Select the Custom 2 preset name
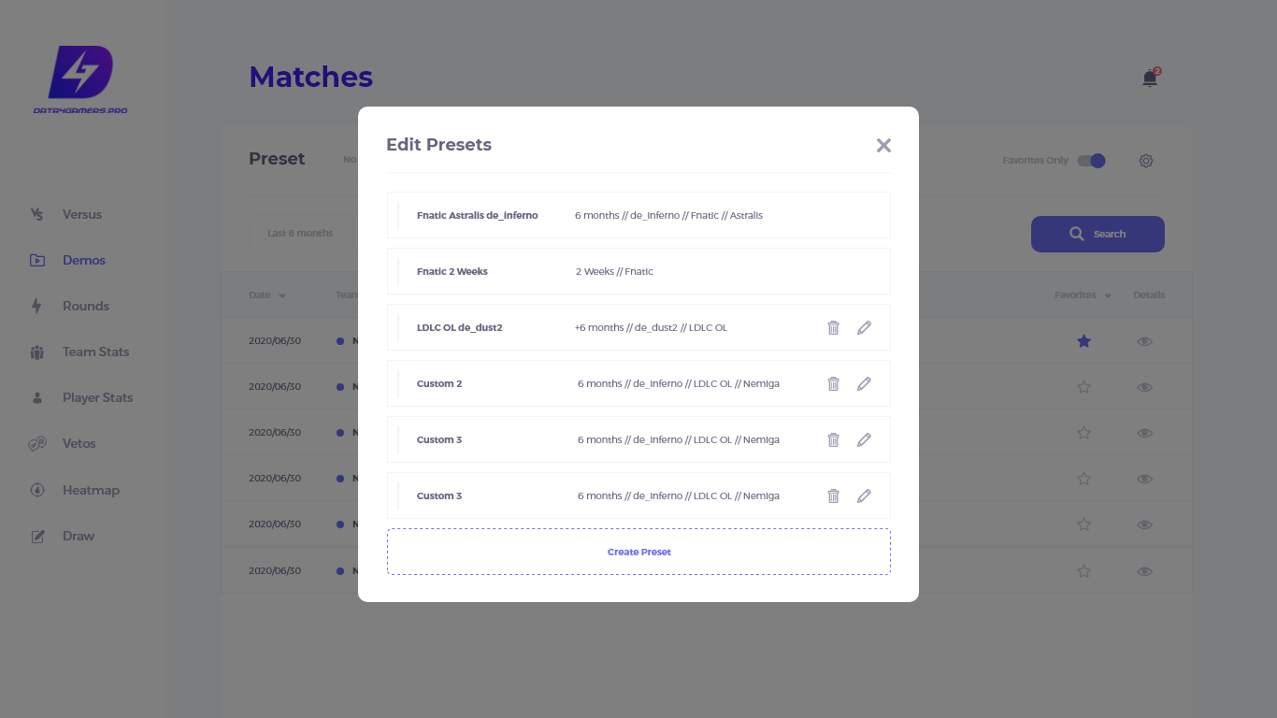 (x=439, y=383)
